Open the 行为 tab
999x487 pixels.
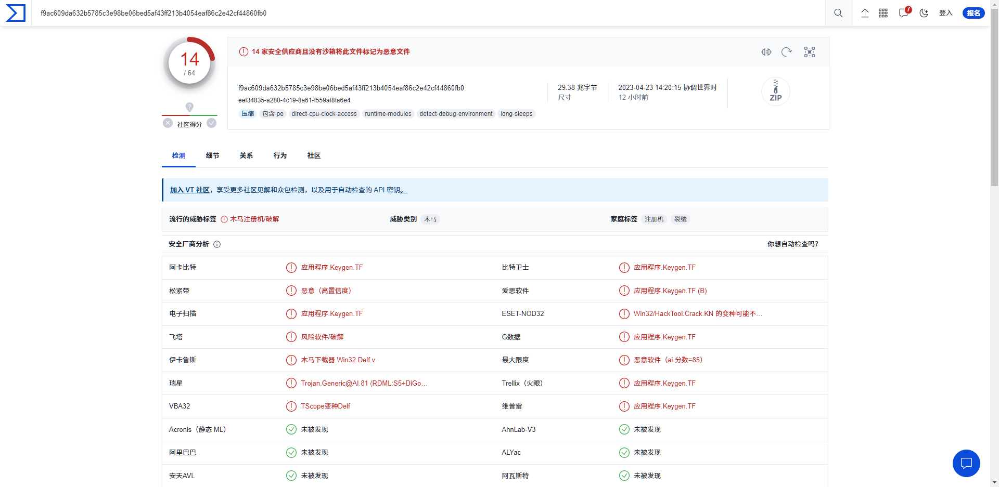pos(280,156)
